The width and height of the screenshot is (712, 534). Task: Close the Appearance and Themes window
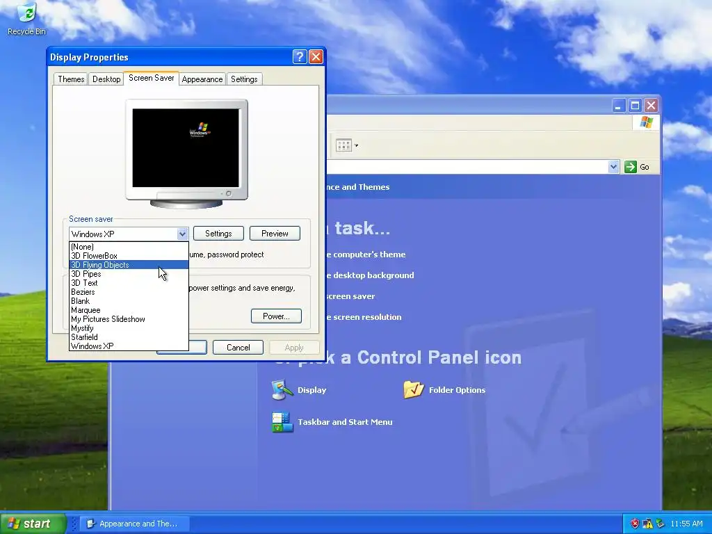pos(651,106)
